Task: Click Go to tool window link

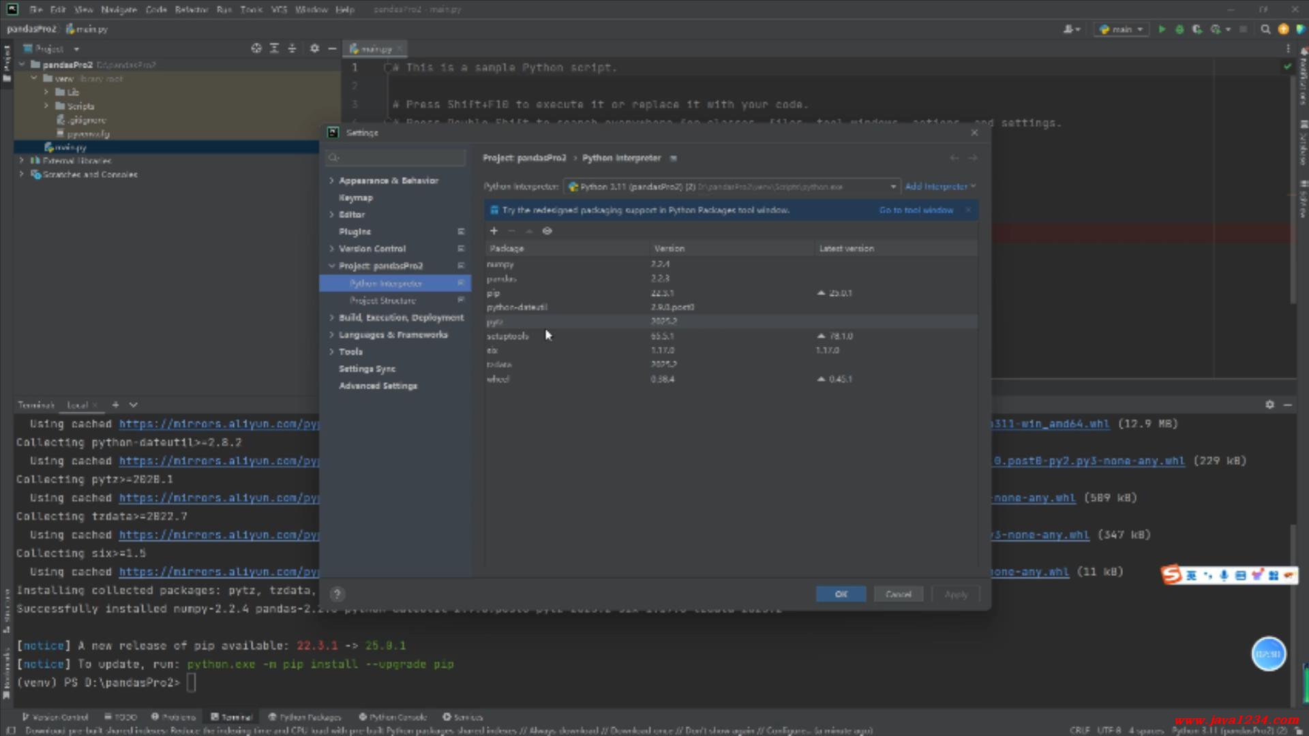Action: pos(916,210)
